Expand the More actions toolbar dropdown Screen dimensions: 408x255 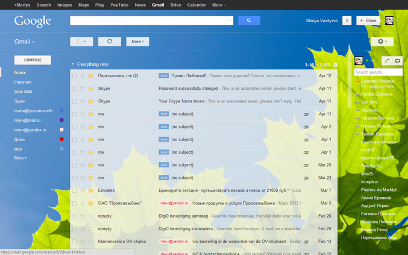137,42
